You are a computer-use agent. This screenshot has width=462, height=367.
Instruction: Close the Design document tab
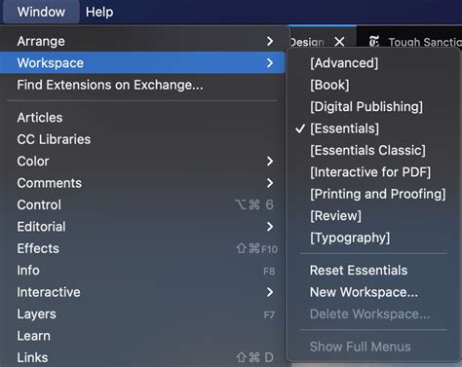point(339,42)
